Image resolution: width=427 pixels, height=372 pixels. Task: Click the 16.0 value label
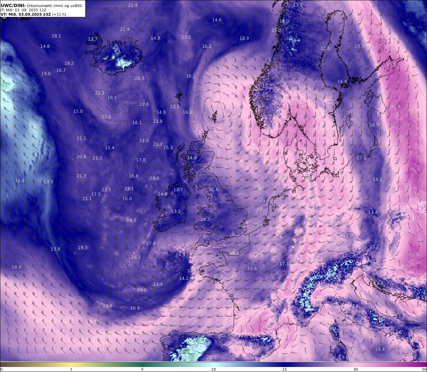(127, 199)
